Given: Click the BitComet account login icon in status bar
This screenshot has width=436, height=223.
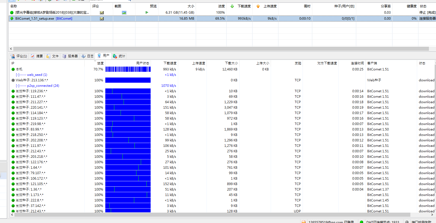Looking at the screenshot, I should point(303,222).
